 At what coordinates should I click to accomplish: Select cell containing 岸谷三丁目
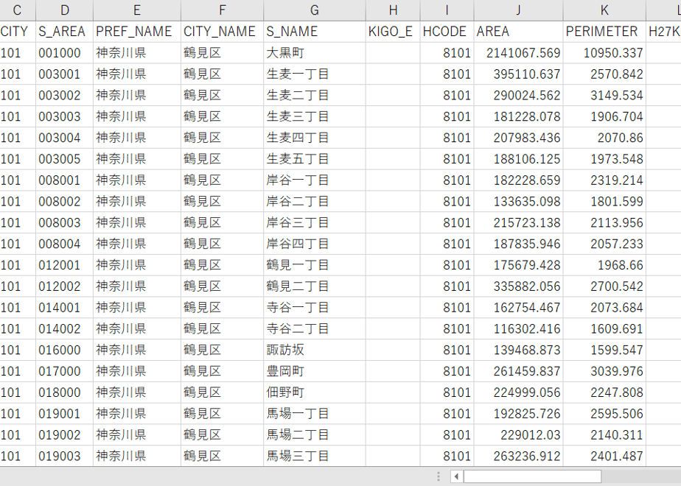point(315,223)
